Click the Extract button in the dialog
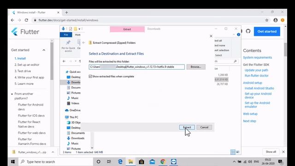The image size is (295, 166). click(x=187, y=127)
